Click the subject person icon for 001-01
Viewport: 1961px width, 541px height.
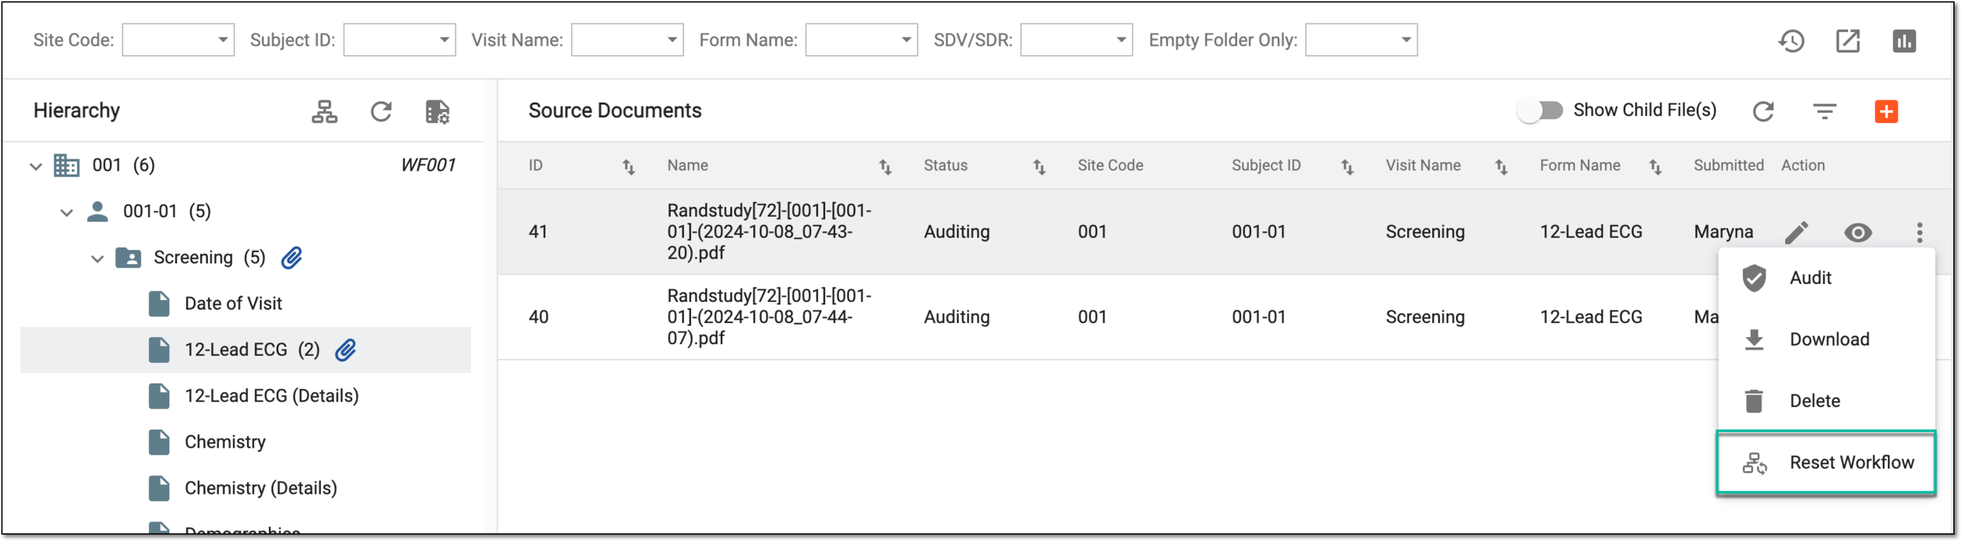(97, 212)
